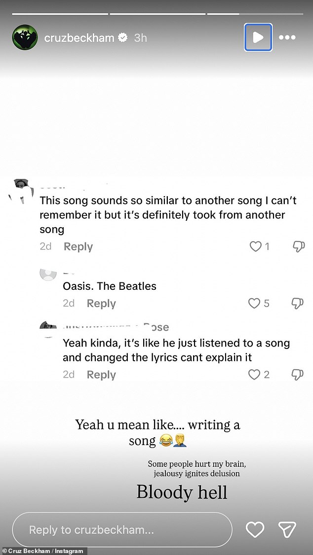The height and width of the screenshot is (555, 313).
Task: Open cruzbeckham's username
Action: click(x=80, y=37)
